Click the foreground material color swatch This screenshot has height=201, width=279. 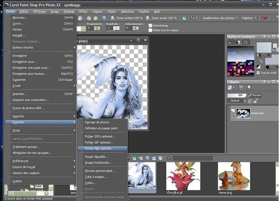(264, 47)
